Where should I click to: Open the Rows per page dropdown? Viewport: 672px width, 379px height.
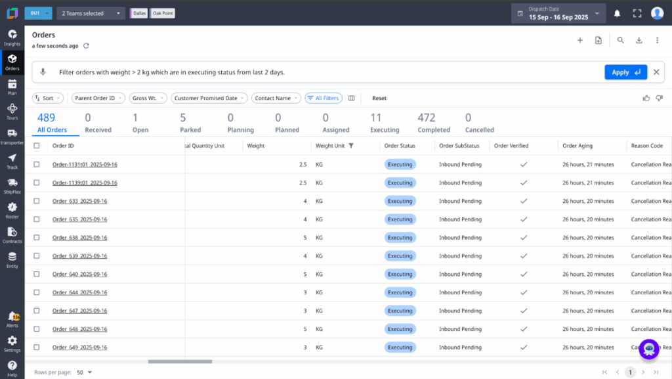[x=85, y=371]
